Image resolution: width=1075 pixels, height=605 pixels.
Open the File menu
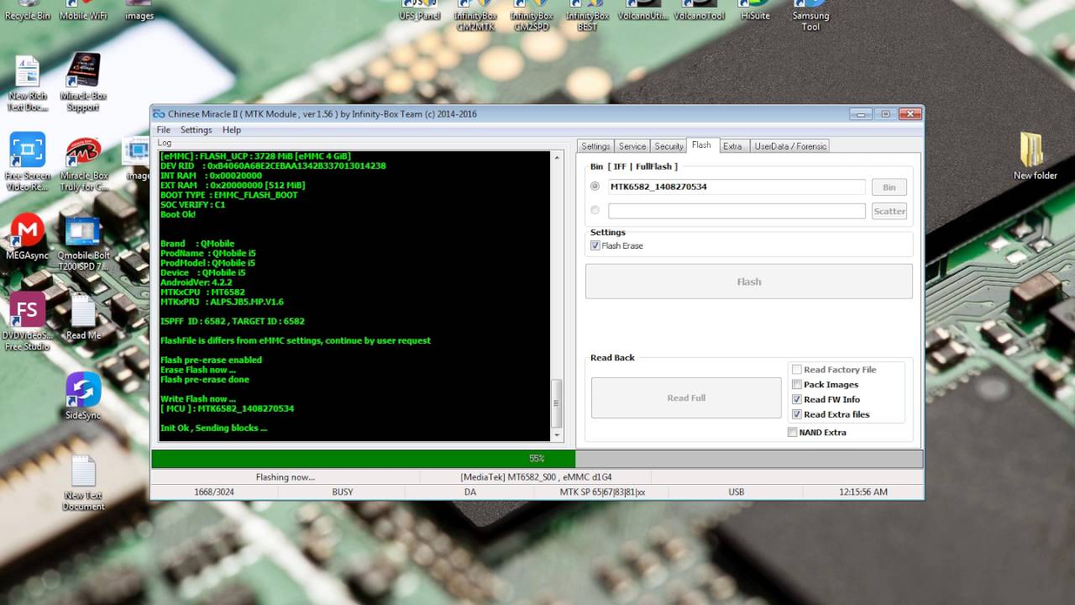coord(163,130)
